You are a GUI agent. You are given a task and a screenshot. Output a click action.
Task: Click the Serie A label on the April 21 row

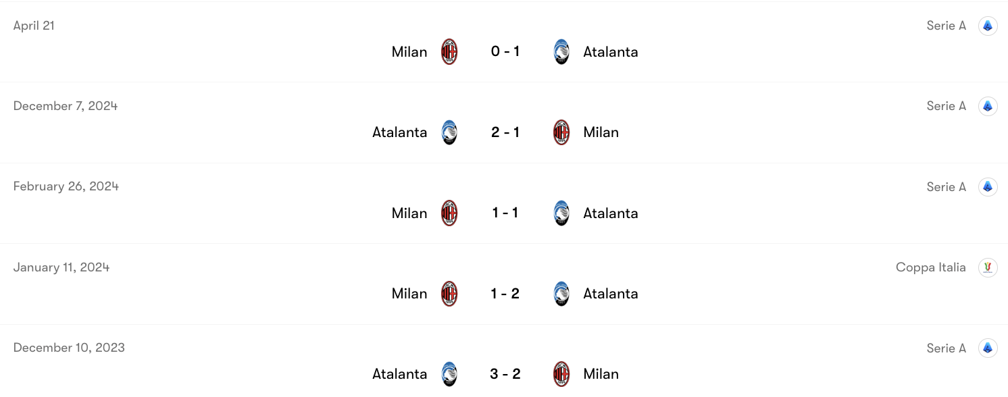[946, 25]
